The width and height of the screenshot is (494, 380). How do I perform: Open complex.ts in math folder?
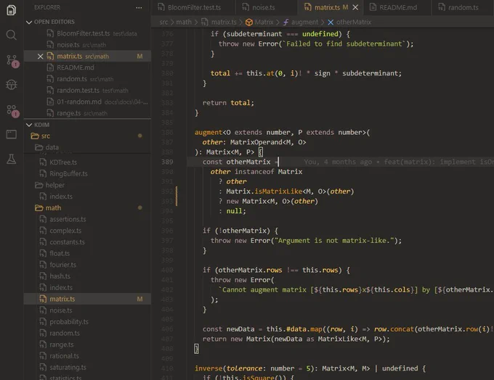pyautogui.click(x=87, y=231)
